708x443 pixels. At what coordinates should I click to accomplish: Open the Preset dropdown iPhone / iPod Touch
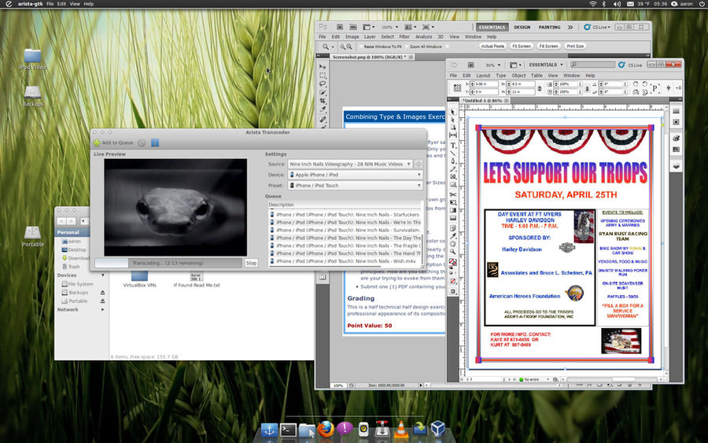click(x=356, y=186)
